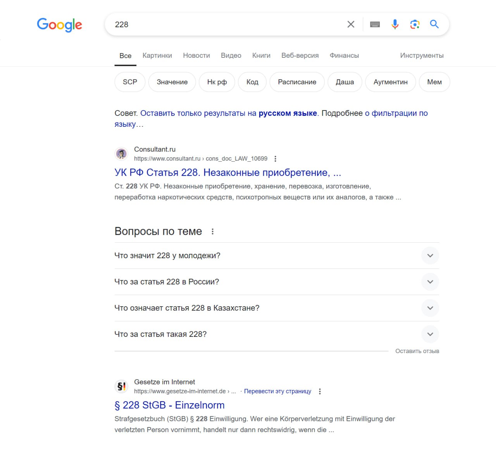Open options menu for Consultant.ru result
The height and width of the screenshot is (450, 496).
275,159
